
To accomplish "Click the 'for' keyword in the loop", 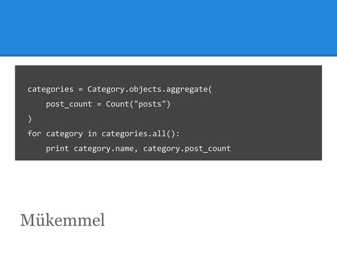I will click(x=34, y=134).
